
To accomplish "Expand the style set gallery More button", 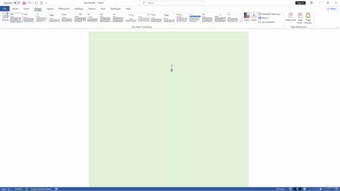I will point(241,21).
